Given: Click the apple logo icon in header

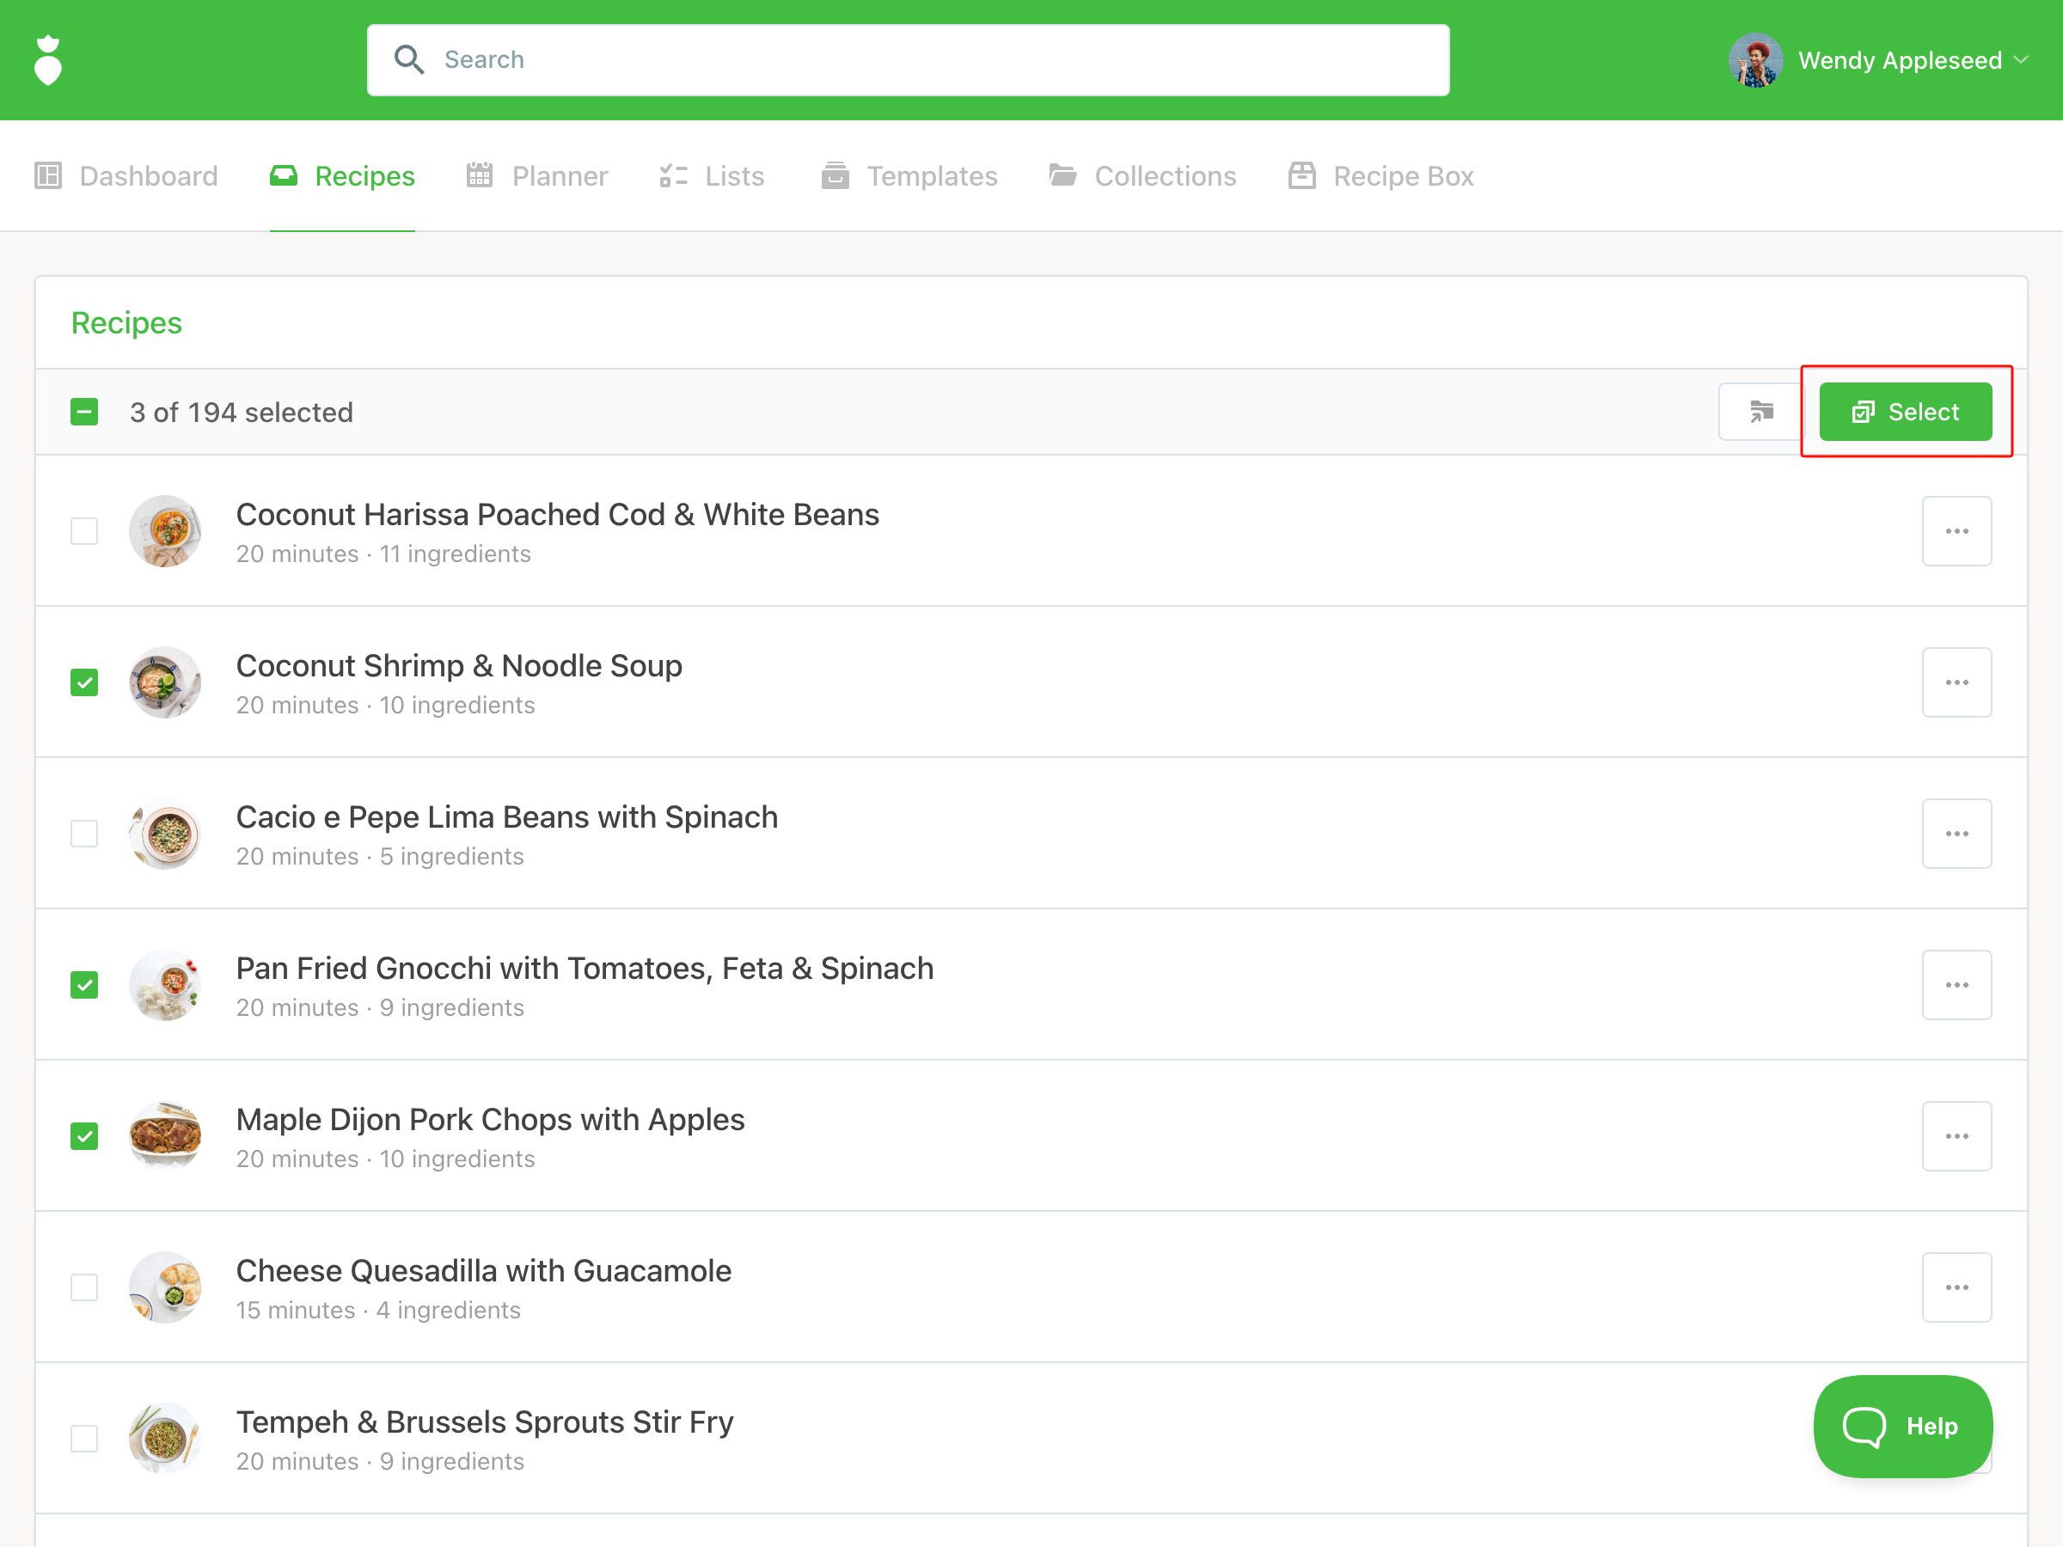Looking at the screenshot, I should point(47,61).
